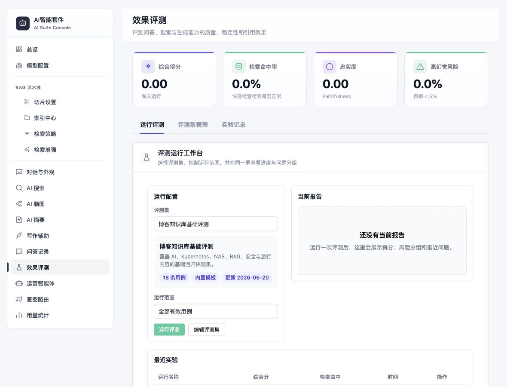Screen dimensions: 507x387
Task: Click the 更新 2026-06-20 tag
Action: click(247, 278)
